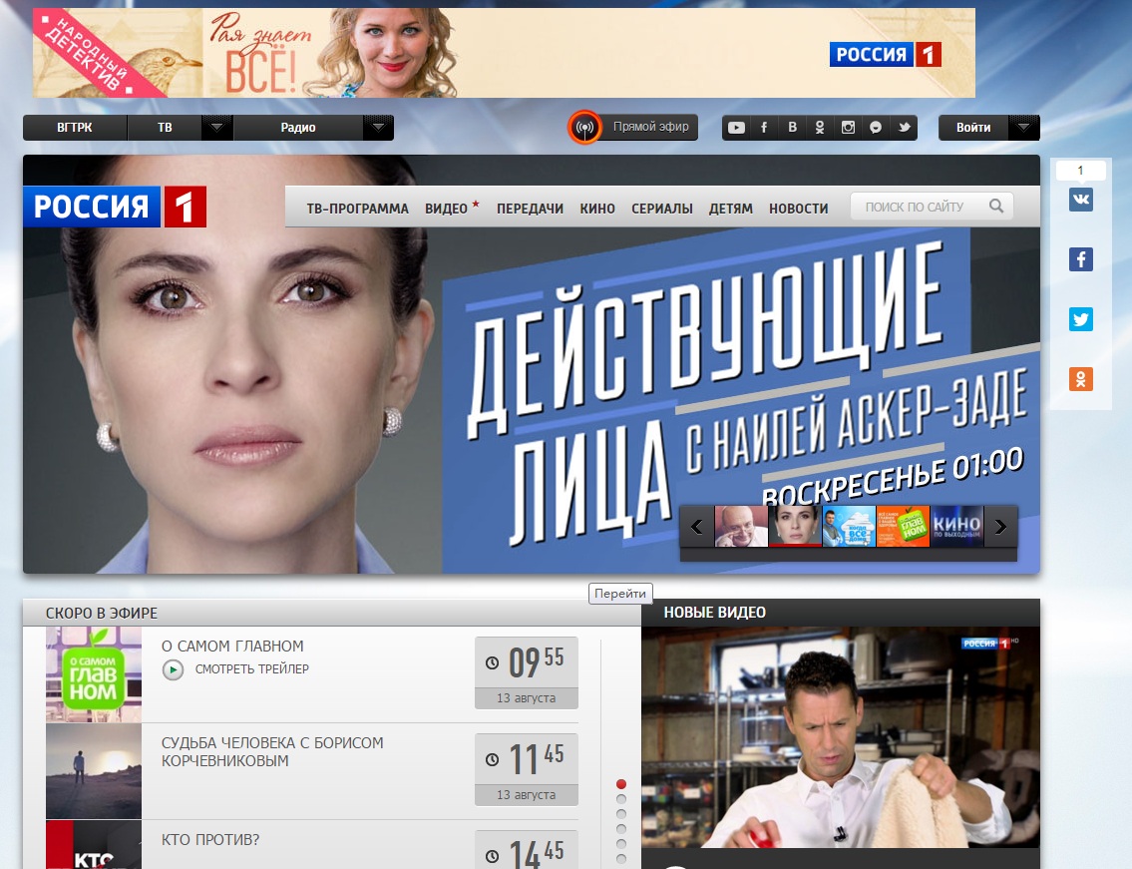
Task: Open the chat bubble icon in top bar
Action: (875, 128)
